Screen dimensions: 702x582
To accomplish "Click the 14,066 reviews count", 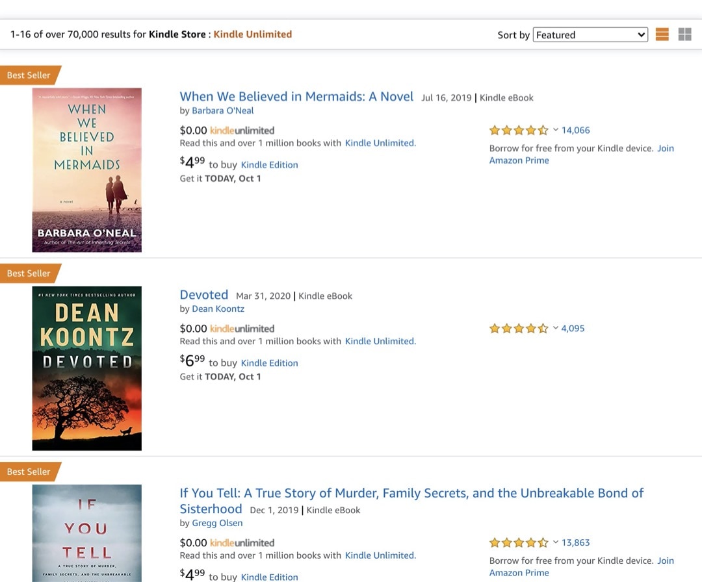I will tap(575, 130).
